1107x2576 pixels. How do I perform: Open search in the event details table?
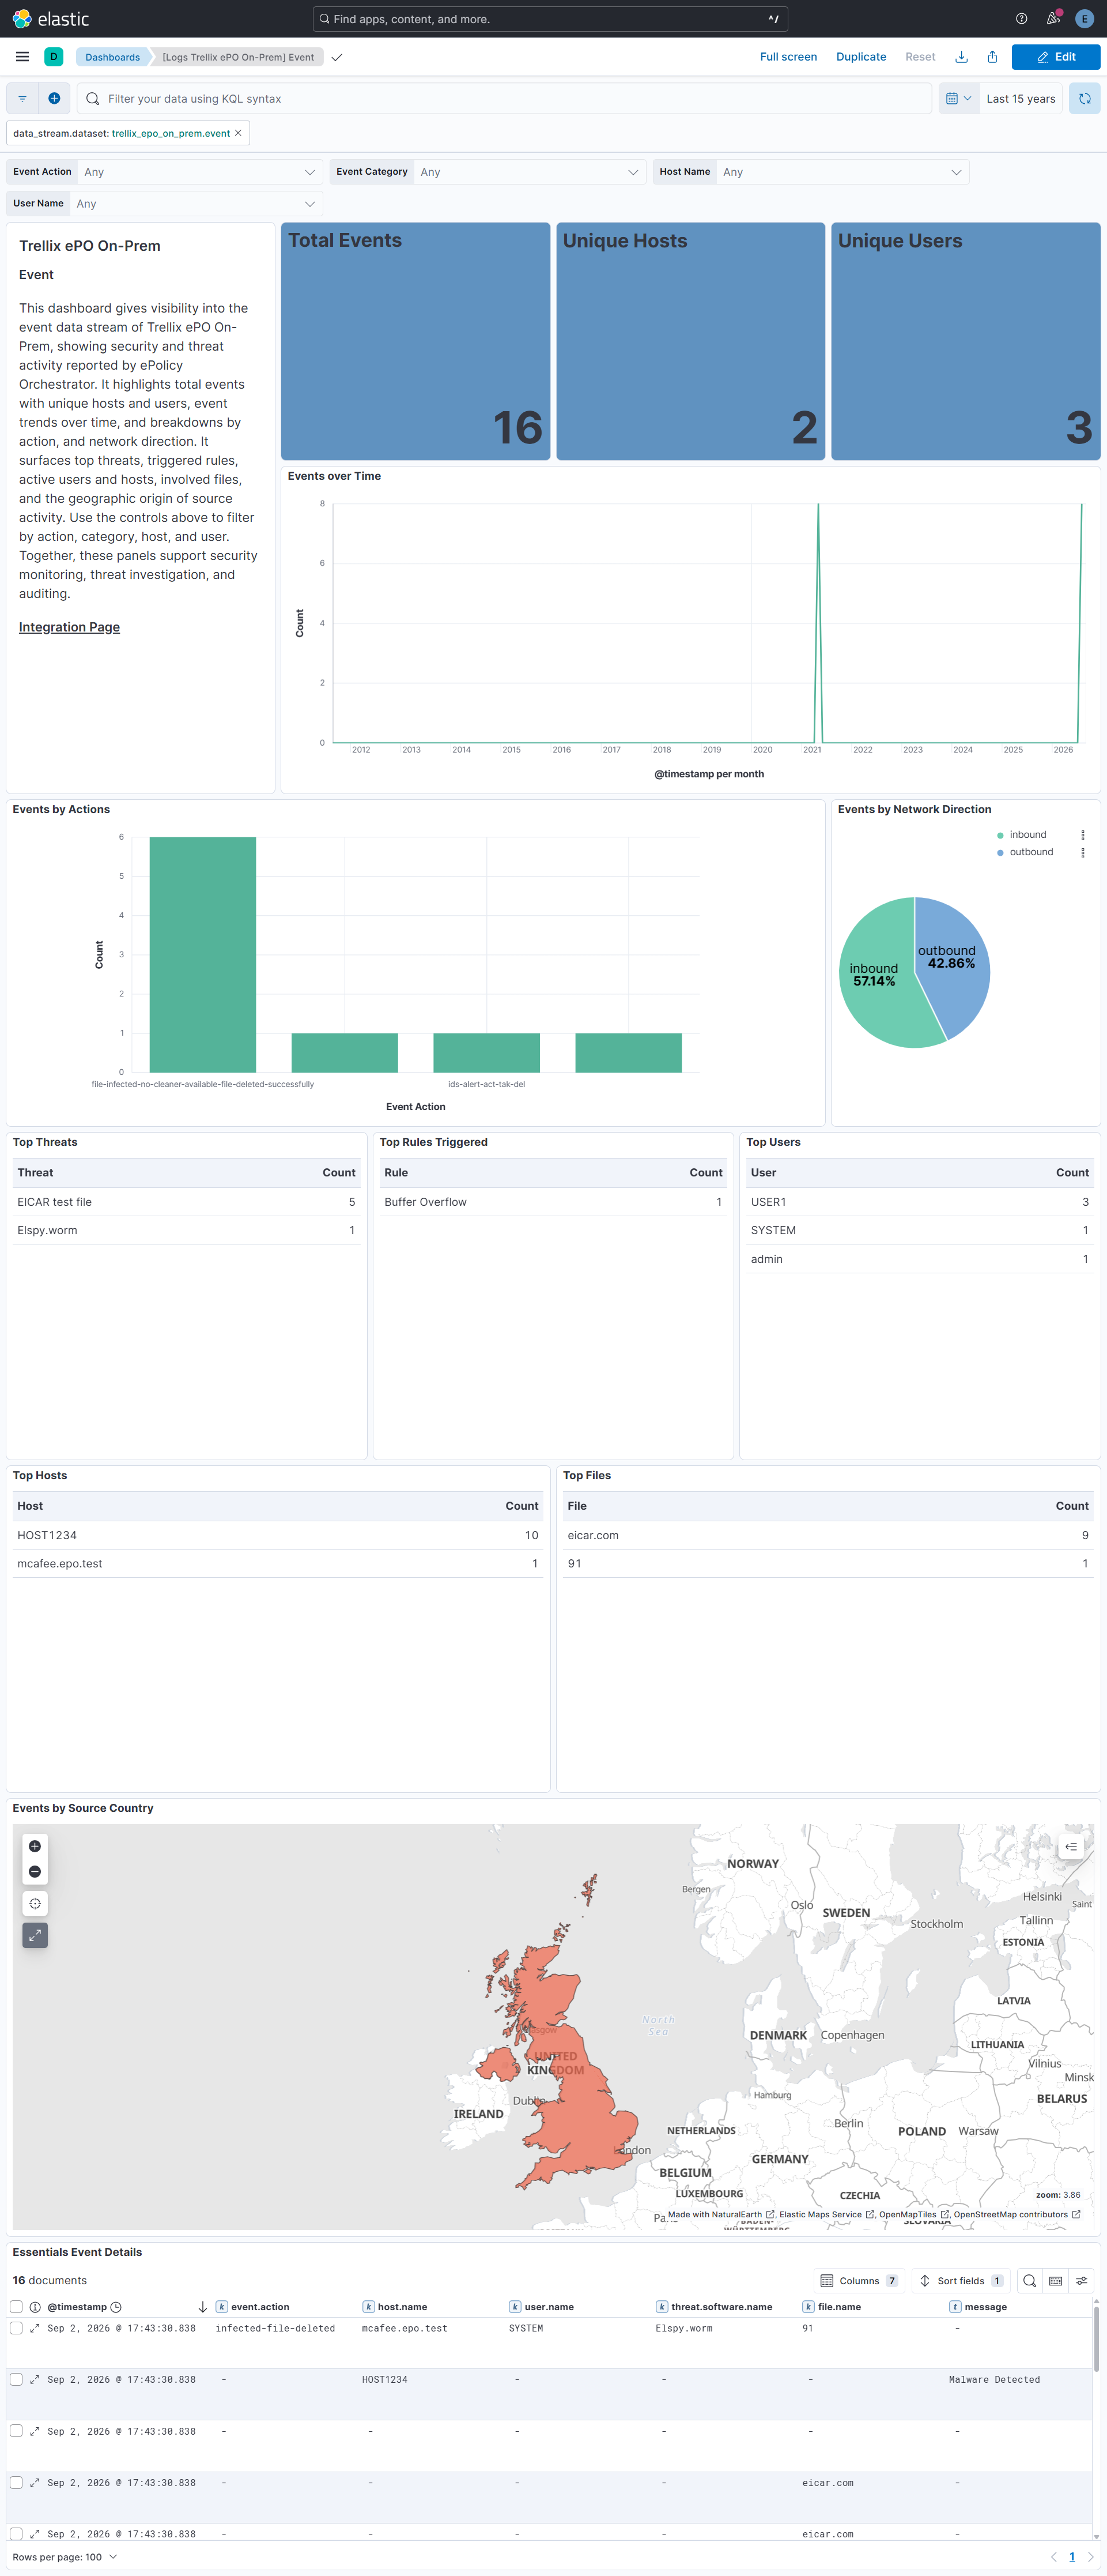point(1029,2281)
